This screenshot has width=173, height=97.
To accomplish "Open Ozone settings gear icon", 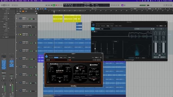I will [161, 29].
